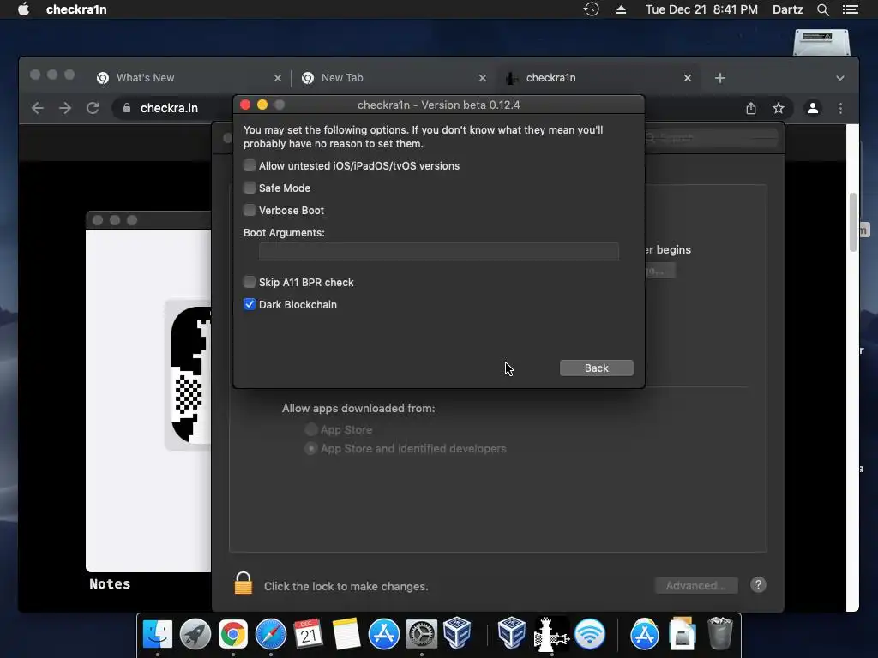This screenshot has height=658, width=878.
Task: Open Spotlight search in menu bar
Action: pos(822,9)
